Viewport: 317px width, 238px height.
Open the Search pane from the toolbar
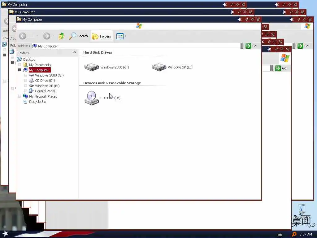(x=79, y=36)
